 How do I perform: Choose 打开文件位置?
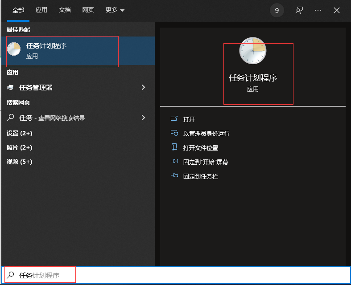tap(201, 148)
